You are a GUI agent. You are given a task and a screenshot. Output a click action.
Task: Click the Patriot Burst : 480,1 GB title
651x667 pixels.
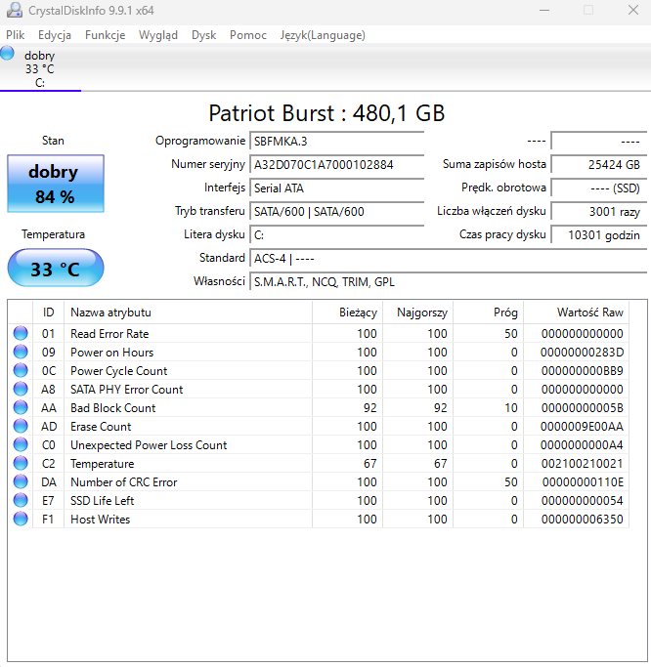(x=326, y=113)
